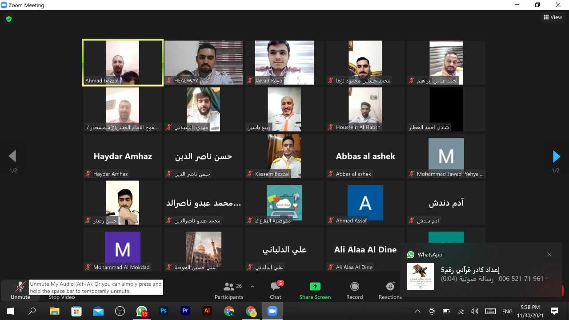
Task: Unmute the microphone in Zoom toolbar
Action: [x=20, y=290]
